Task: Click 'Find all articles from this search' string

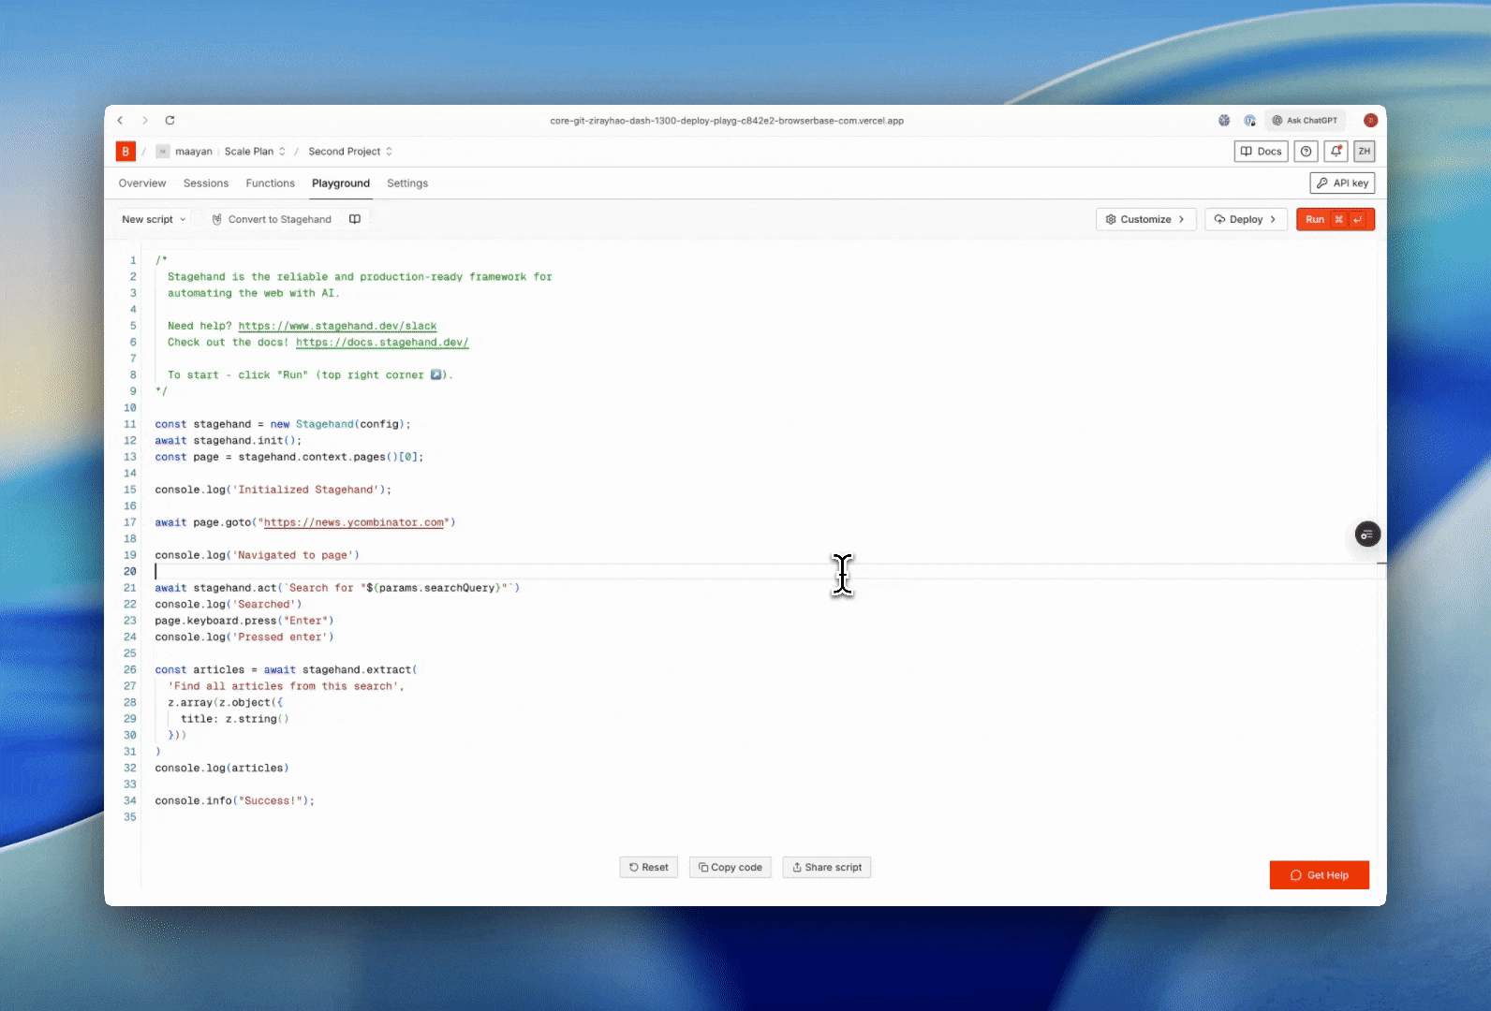Action: [284, 686]
